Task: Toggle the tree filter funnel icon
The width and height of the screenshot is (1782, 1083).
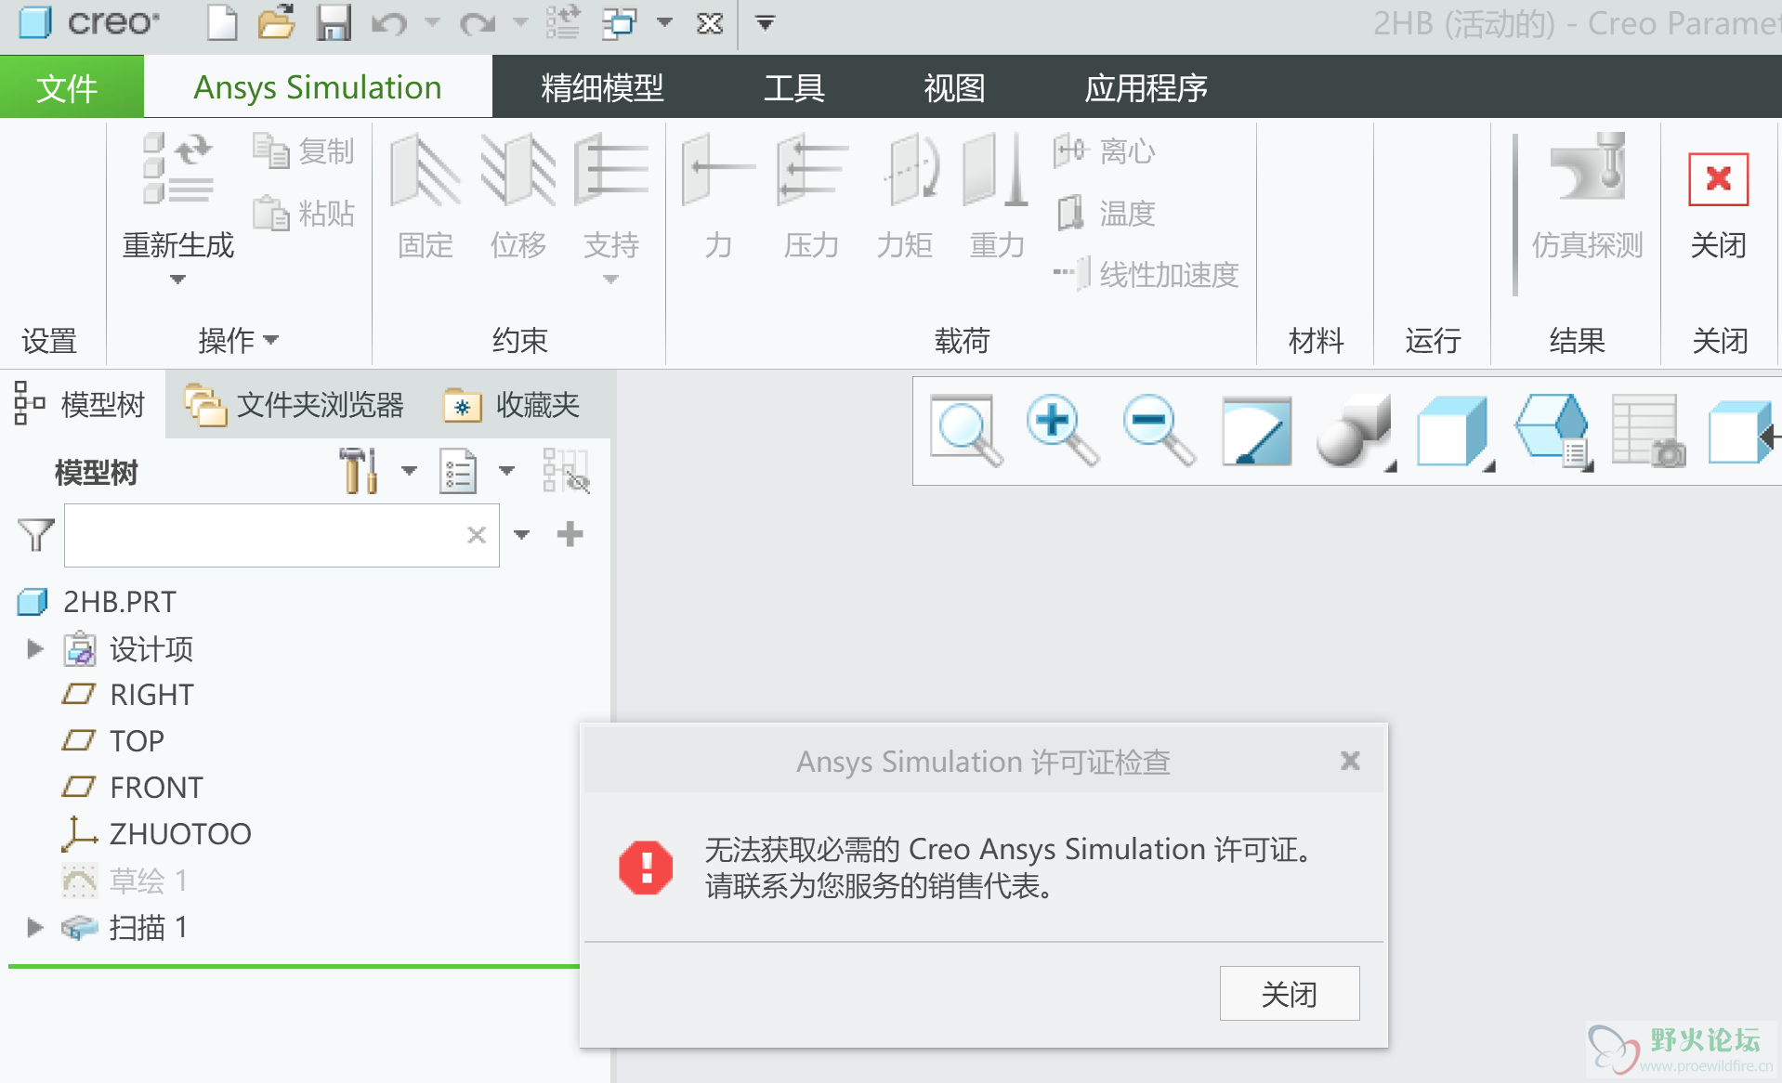Action: (x=36, y=535)
